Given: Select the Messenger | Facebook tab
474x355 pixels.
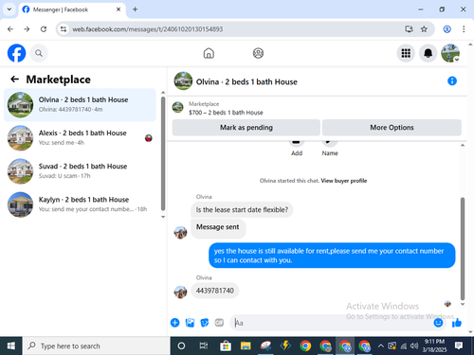Looking at the screenshot, I should pyautogui.click(x=72, y=9).
